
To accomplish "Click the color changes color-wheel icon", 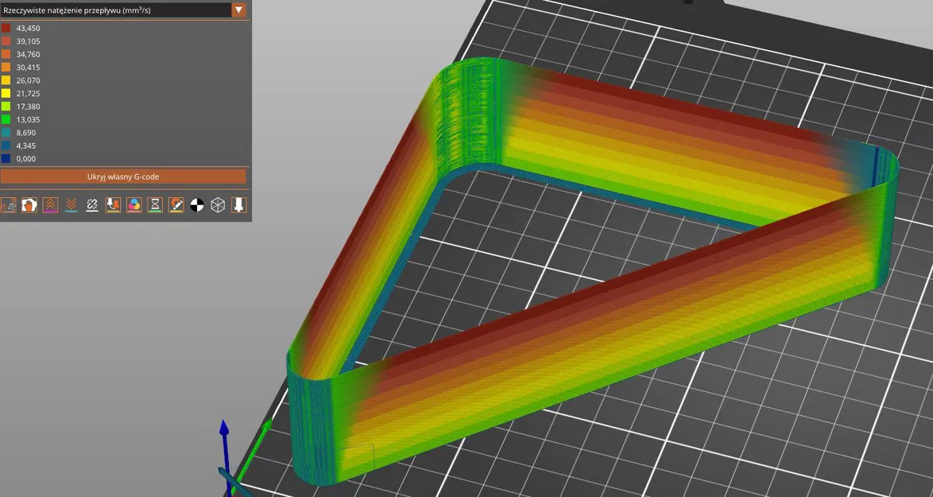I will tap(134, 205).
